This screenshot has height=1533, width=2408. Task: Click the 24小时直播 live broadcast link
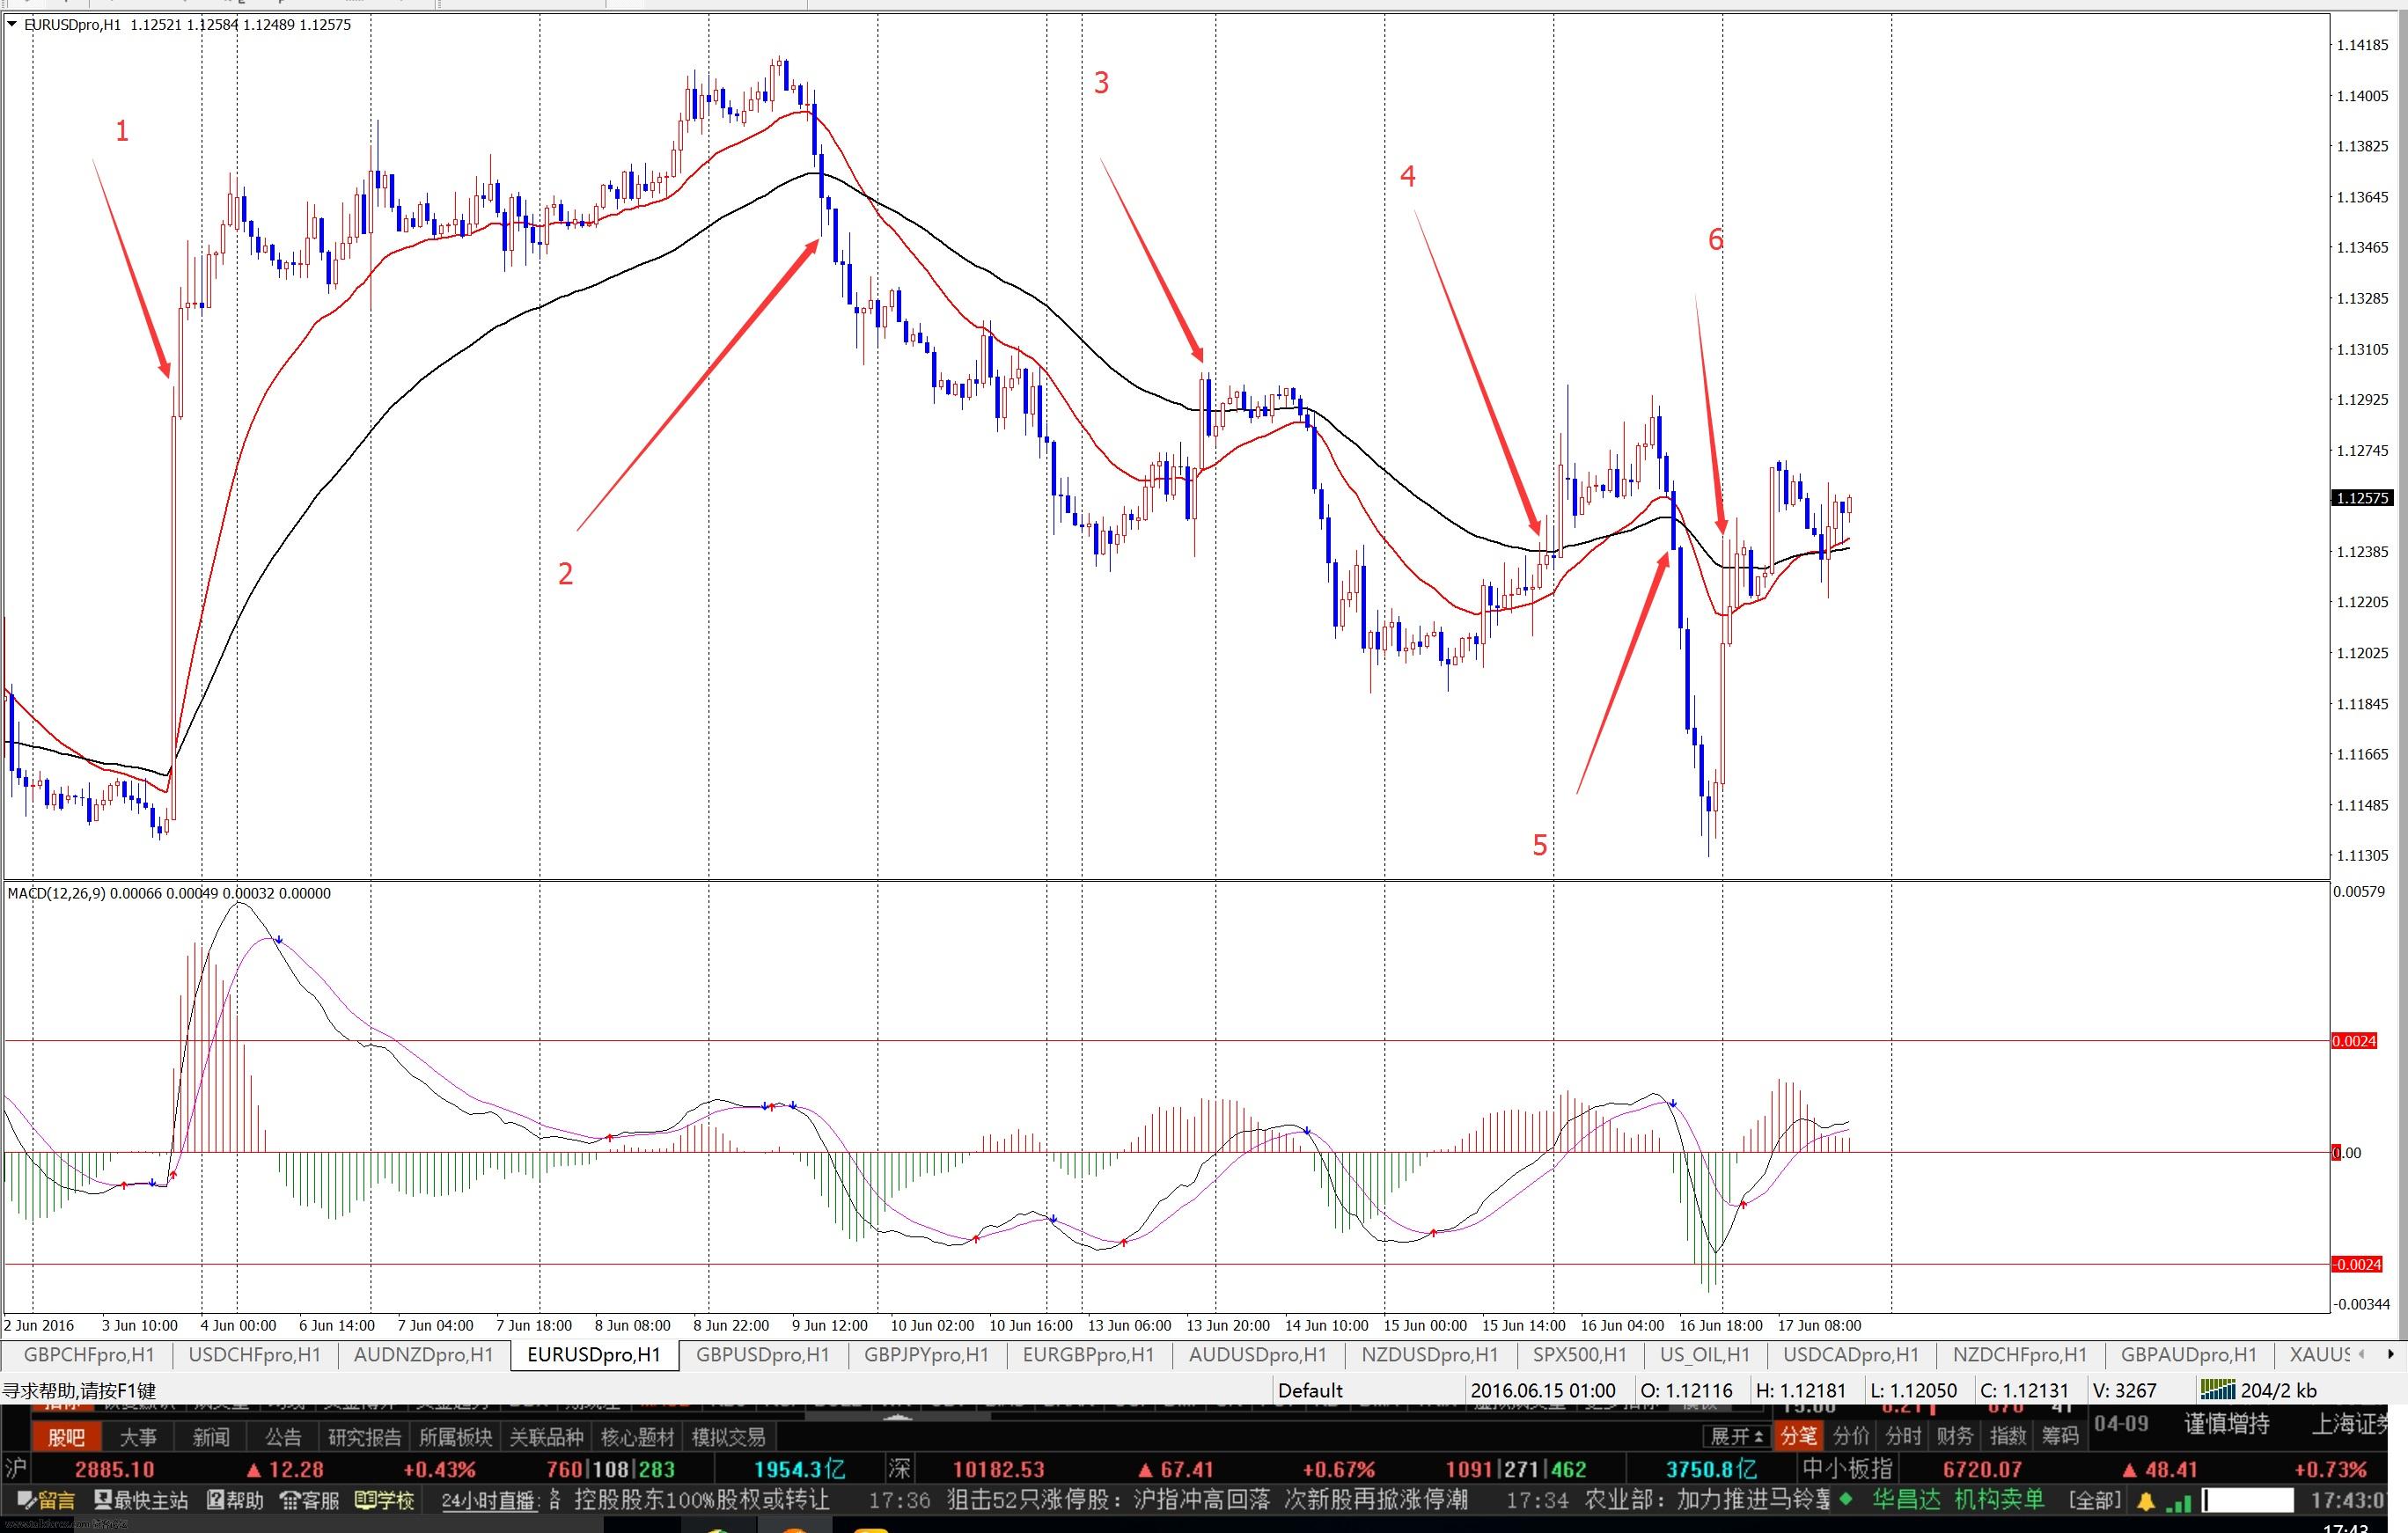[x=491, y=1501]
